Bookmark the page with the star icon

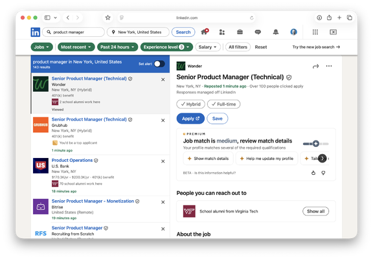(x=107, y=17)
